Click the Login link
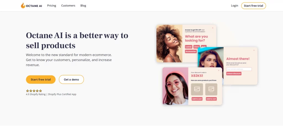Viewport: 283px width, 126px height. pos(234,6)
